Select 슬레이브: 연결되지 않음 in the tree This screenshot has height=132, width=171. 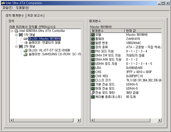(44, 42)
